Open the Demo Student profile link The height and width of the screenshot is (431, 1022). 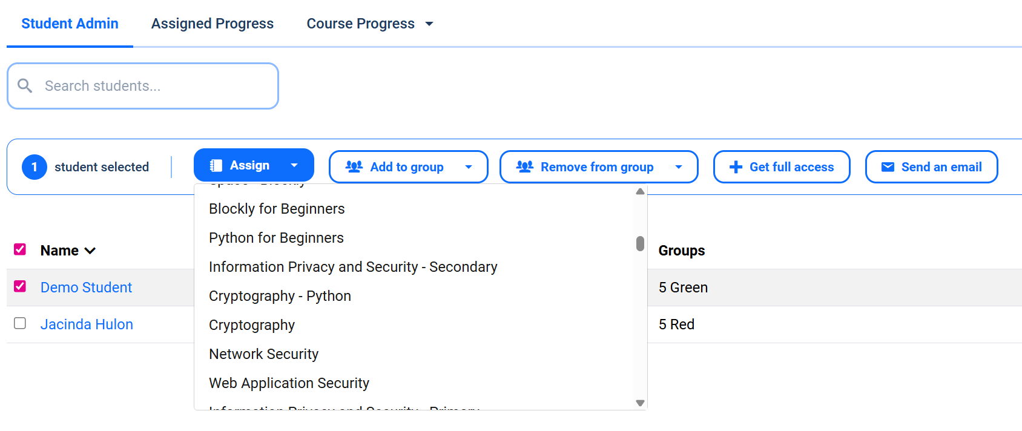(86, 288)
